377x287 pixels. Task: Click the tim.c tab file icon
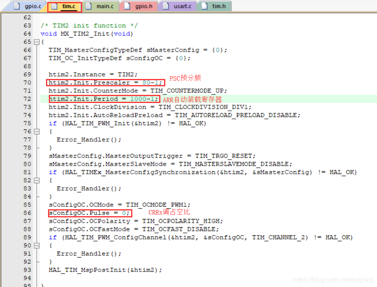click(x=55, y=6)
